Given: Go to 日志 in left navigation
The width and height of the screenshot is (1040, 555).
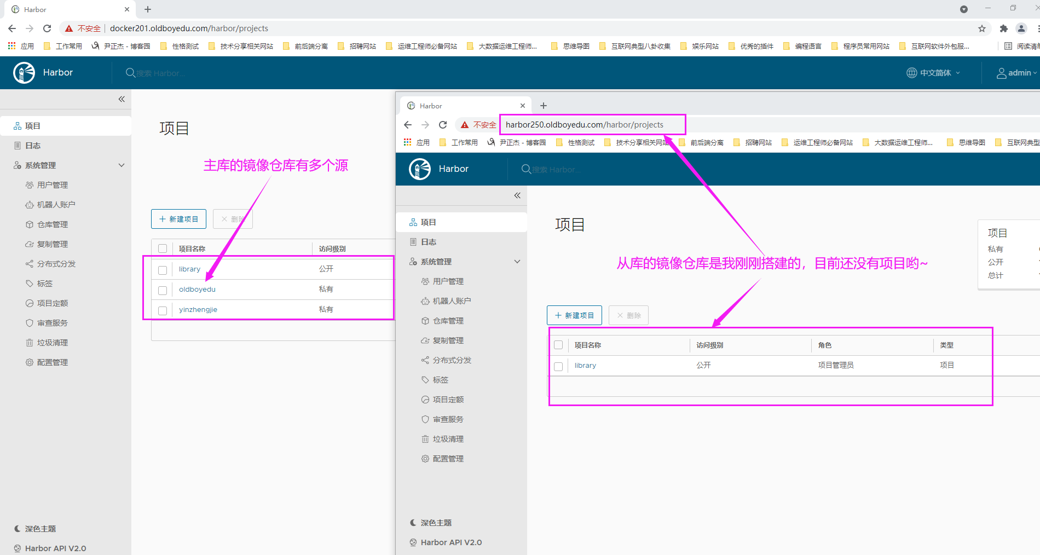Looking at the screenshot, I should point(33,146).
